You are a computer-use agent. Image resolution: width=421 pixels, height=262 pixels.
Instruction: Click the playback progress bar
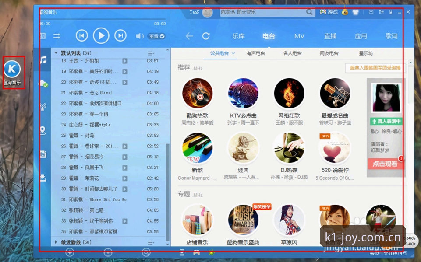(x=102, y=19)
